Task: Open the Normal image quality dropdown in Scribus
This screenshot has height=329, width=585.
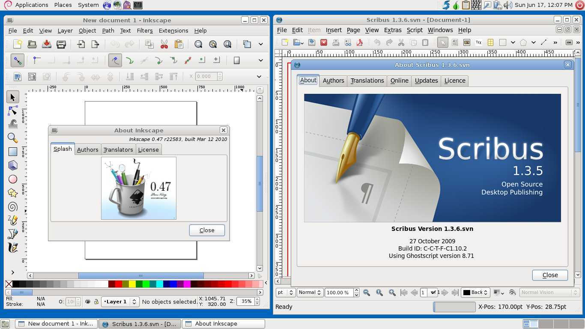Action: coord(310,293)
